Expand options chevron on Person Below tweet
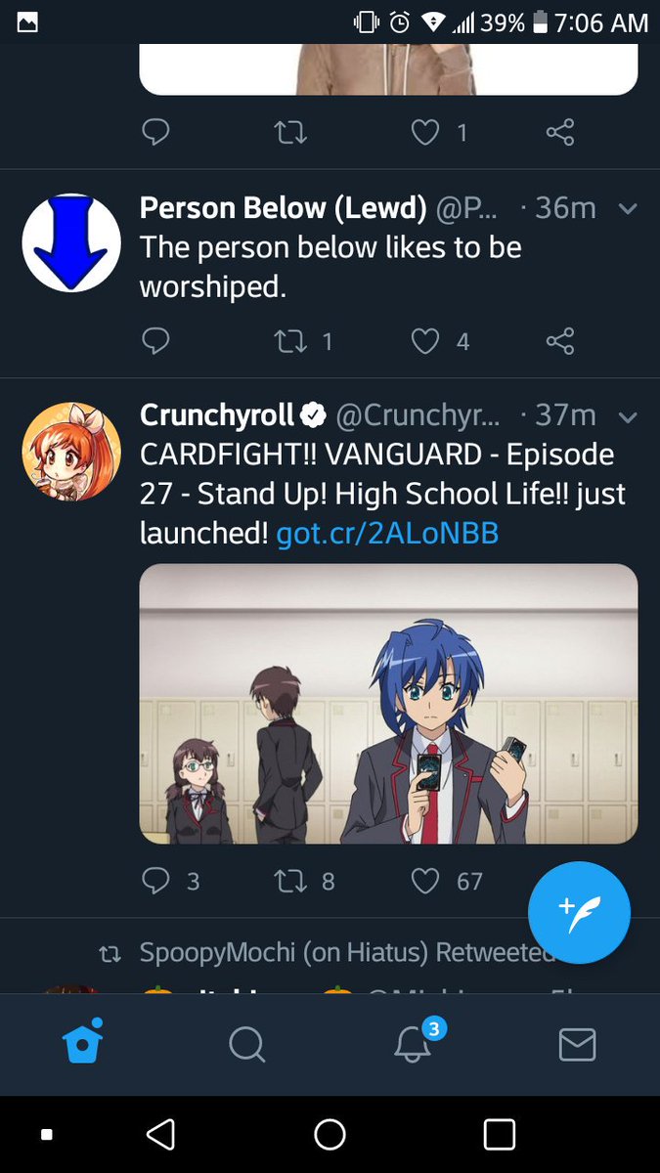 [x=629, y=209]
